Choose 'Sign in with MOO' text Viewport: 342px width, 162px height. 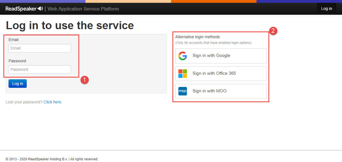coord(209,91)
